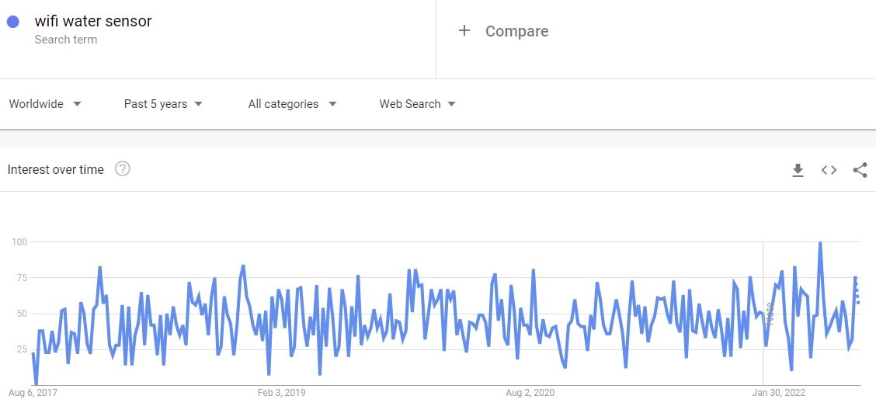Image resolution: width=876 pixels, height=413 pixels.
Task: Click the Search term subtitle text
Action: 66,40
